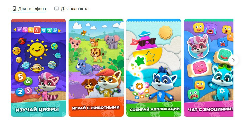Image resolution: width=244 pixels, height=124 pixels.
Task: Click the smiling yellow sun character
Action: click(37, 49)
